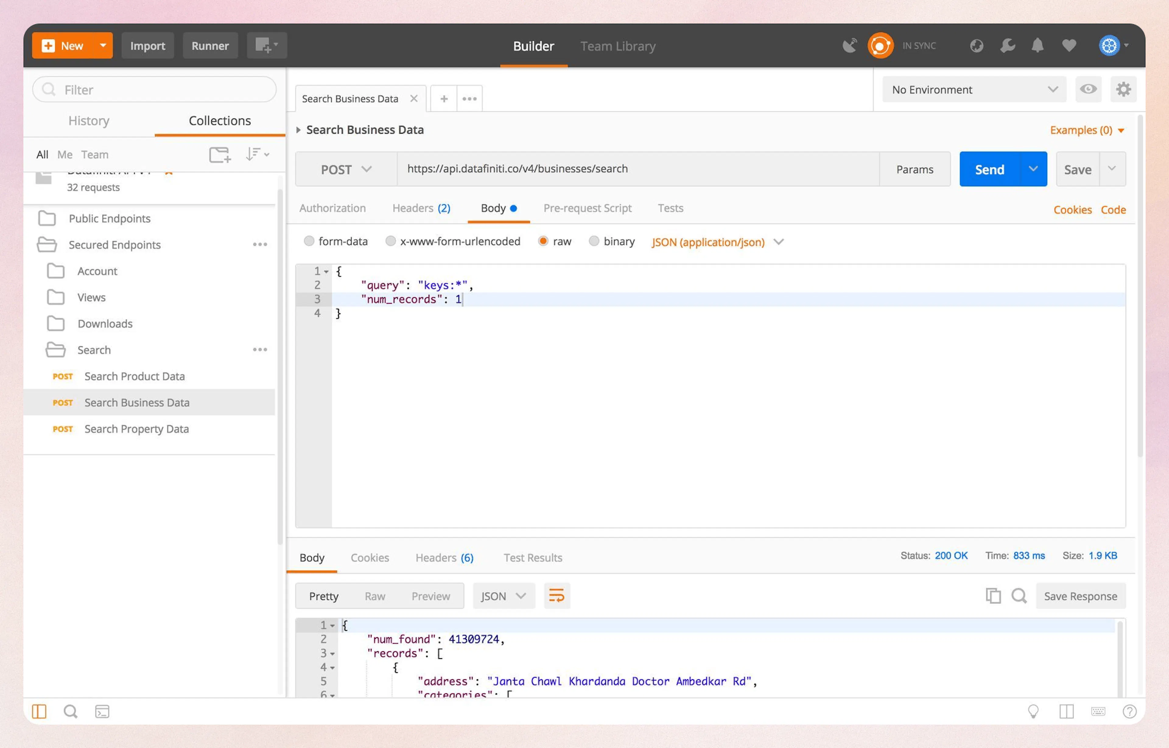This screenshot has width=1169, height=748.
Task: Switch body type to binary
Action: (594, 241)
